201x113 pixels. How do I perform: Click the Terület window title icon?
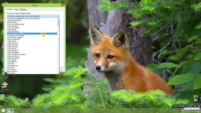click(x=6, y=5)
